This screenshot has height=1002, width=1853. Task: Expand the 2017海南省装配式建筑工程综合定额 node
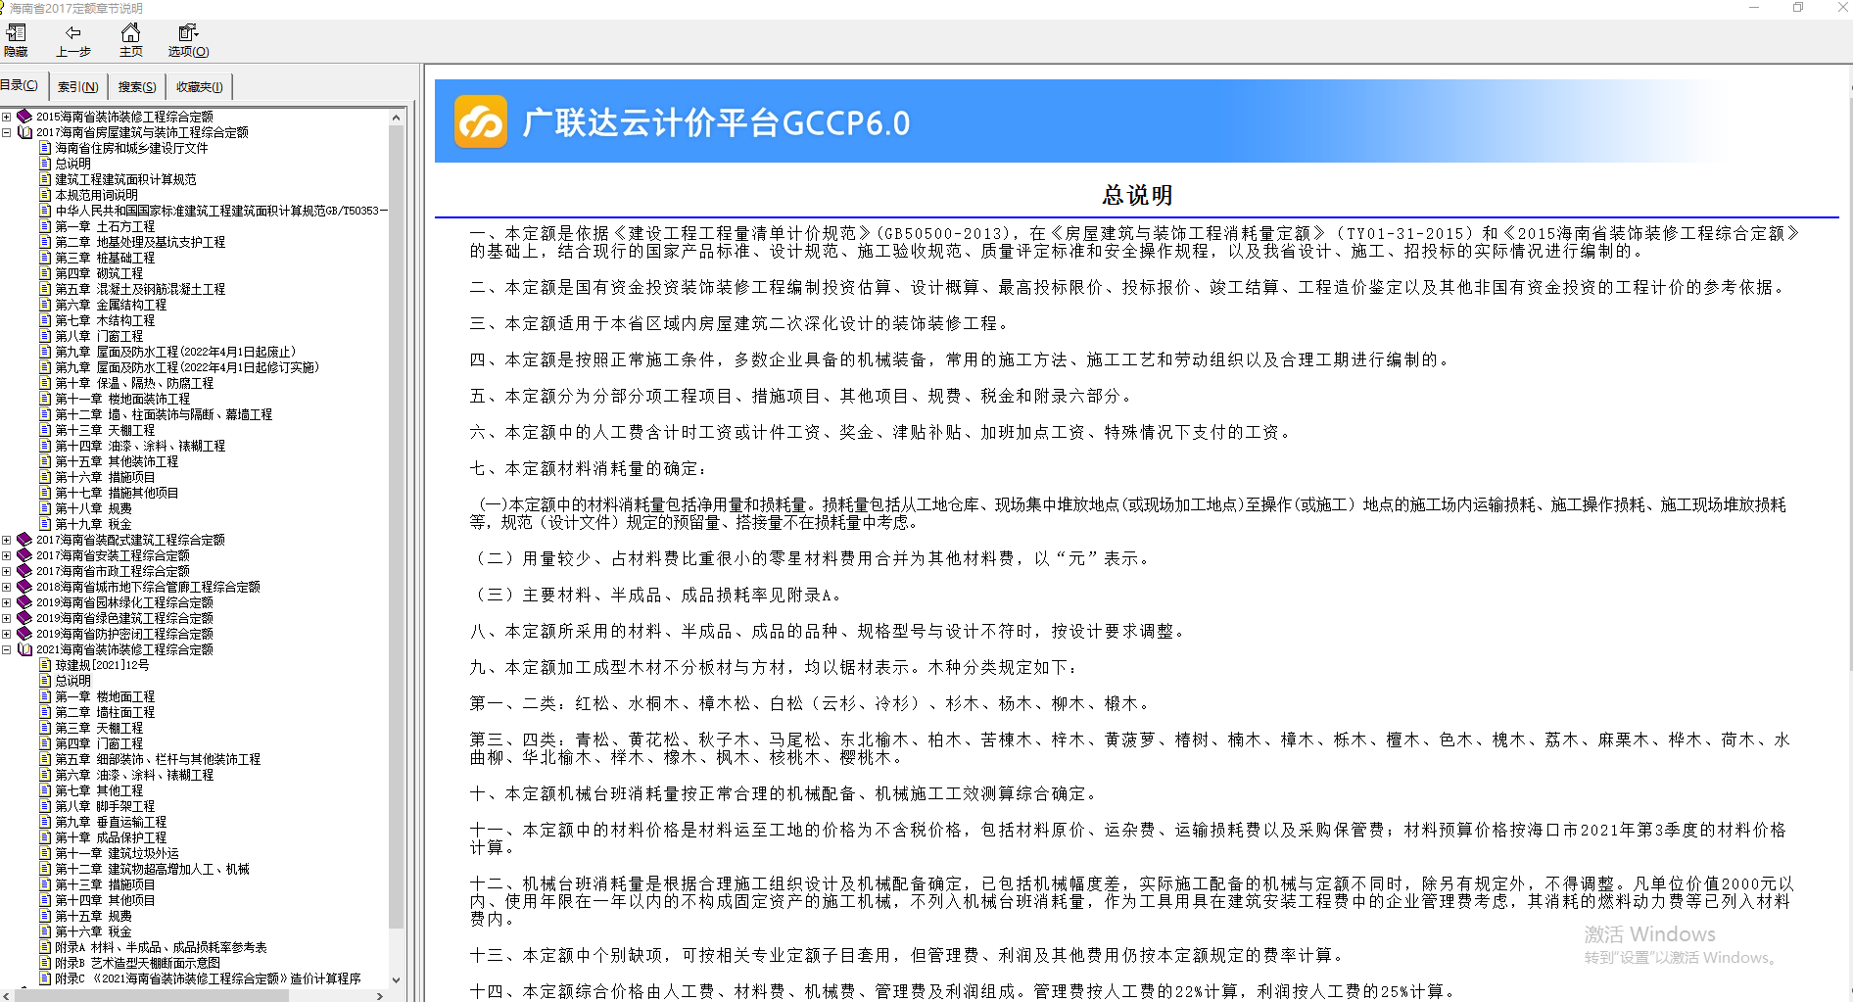7,540
